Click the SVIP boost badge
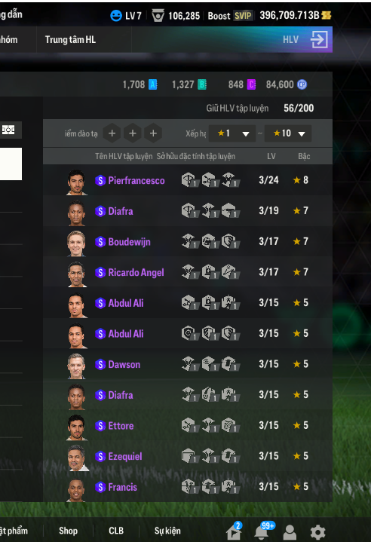The width and height of the screenshot is (371, 542). tap(243, 16)
